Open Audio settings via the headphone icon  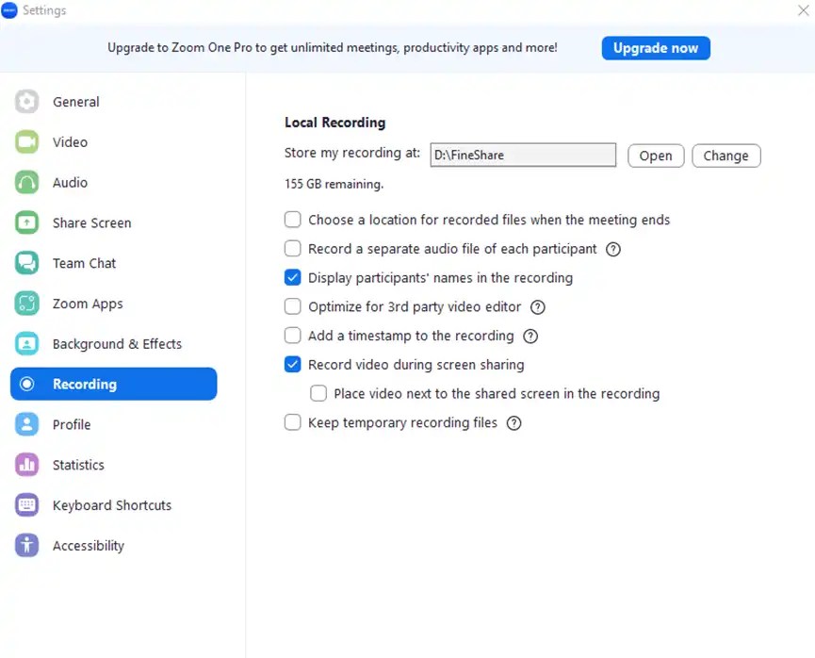[x=26, y=182]
